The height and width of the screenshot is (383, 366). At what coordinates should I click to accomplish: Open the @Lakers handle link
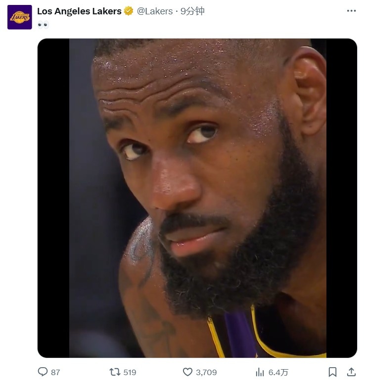(154, 11)
